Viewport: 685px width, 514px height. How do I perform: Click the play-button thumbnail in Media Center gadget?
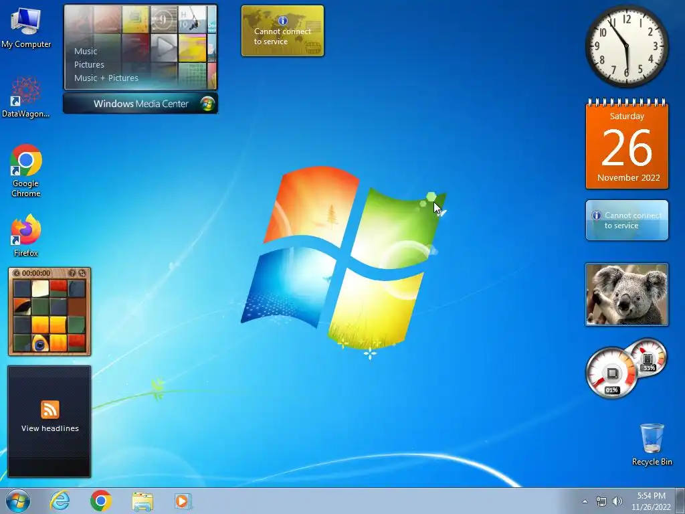pyautogui.click(x=165, y=48)
